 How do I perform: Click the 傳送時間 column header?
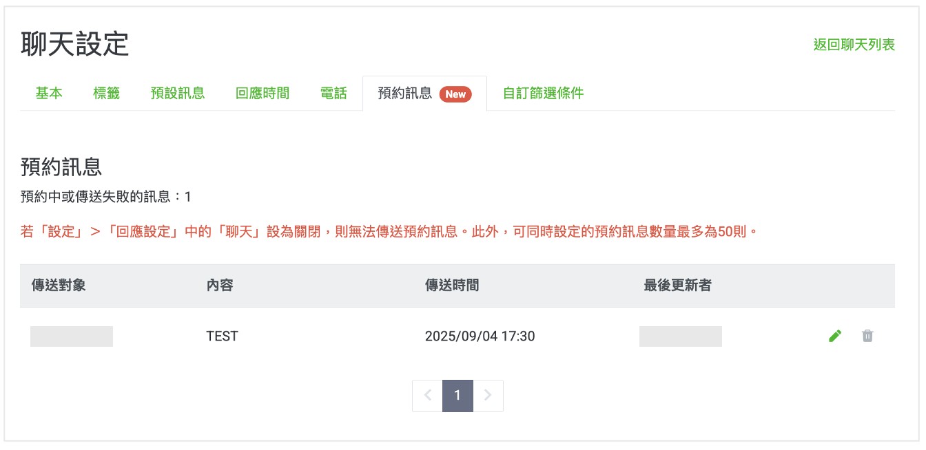[x=452, y=286]
